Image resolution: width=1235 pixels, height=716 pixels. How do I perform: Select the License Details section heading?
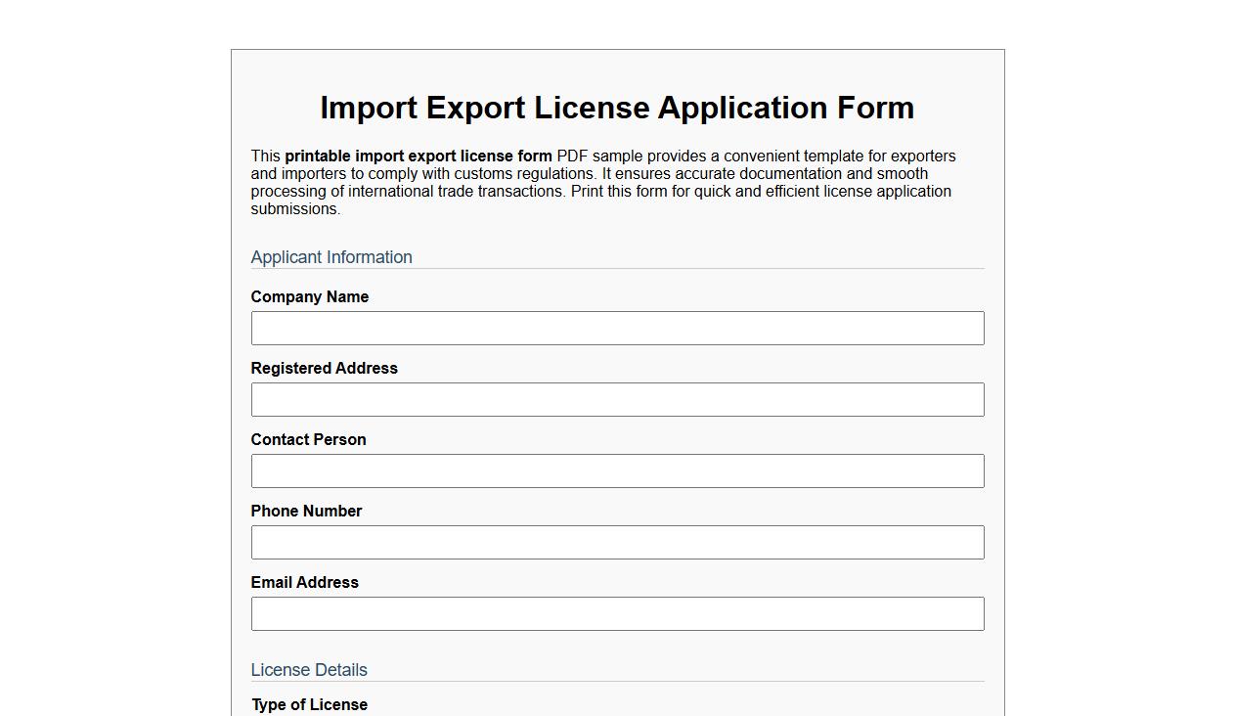point(309,670)
